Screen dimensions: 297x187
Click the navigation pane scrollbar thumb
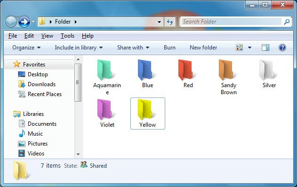coord(78,82)
